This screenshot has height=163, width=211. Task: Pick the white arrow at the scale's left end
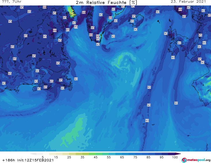(33, 154)
